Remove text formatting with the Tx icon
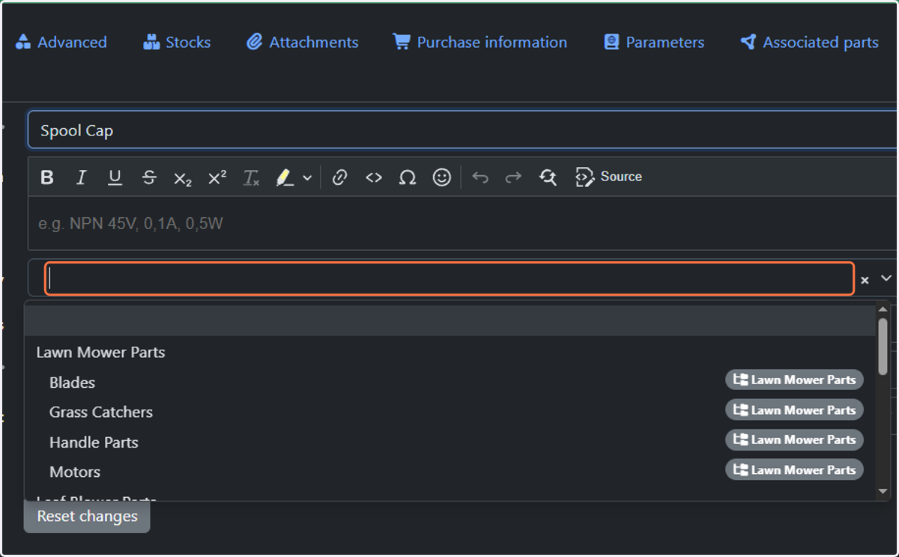899x557 pixels. coord(251,177)
